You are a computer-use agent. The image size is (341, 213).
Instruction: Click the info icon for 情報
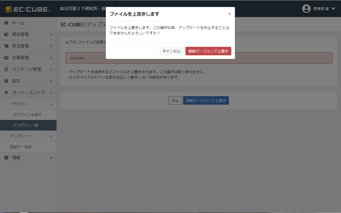coord(6,158)
